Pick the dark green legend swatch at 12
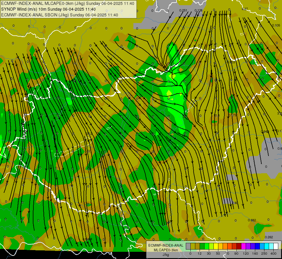Viewport: 282px width, 259px height. coord(202,246)
